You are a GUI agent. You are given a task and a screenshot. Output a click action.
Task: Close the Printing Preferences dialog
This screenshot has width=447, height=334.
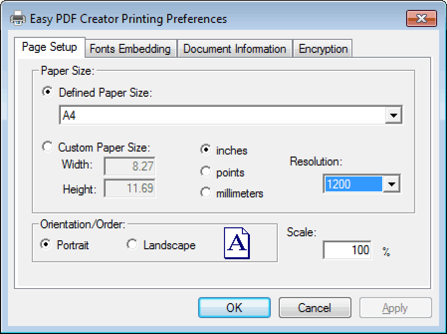[421, 18]
